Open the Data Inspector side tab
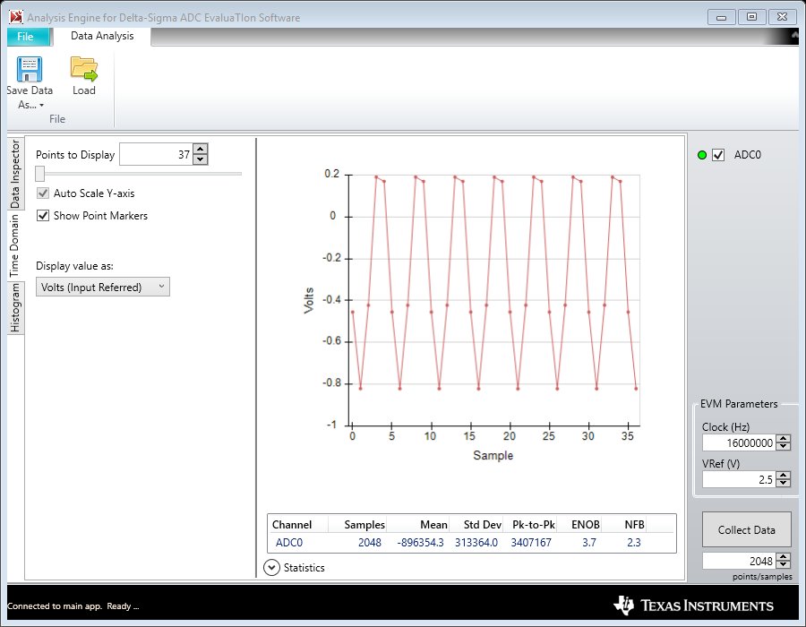806x627 pixels. coord(15,174)
